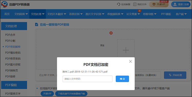Click the 在线一键移除PDF密码 heading

pyautogui.click(x=55, y=25)
